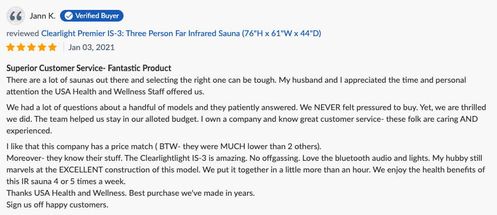The height and width of the screenshot is (215, 497).
Task: Select the second rating star
Action: [21, 47]
